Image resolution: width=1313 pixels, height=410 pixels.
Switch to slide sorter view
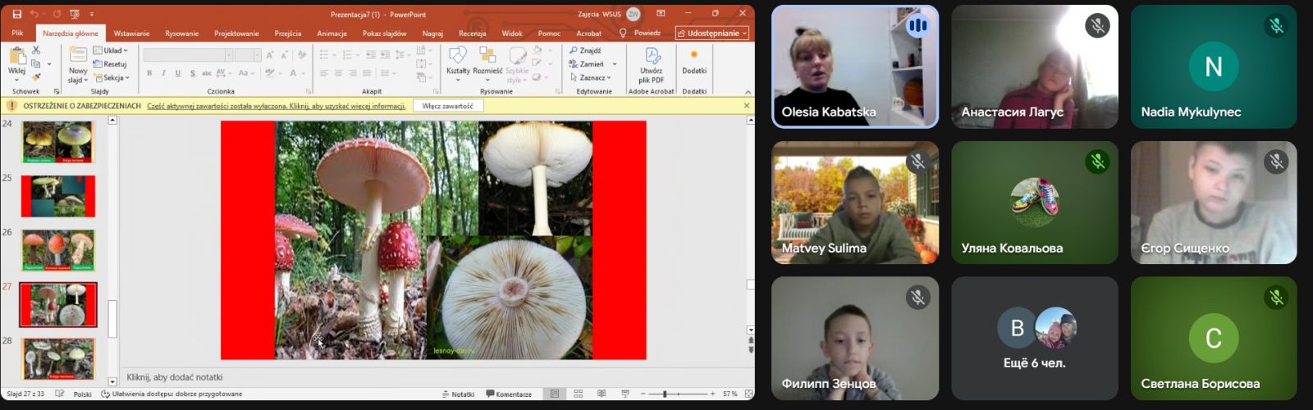click(579, 394)
